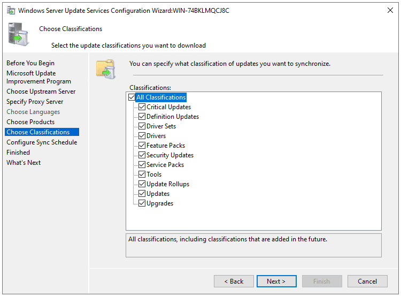The image size is (401, 297).
Task: Click the < Back button
Action: (234, 281)
